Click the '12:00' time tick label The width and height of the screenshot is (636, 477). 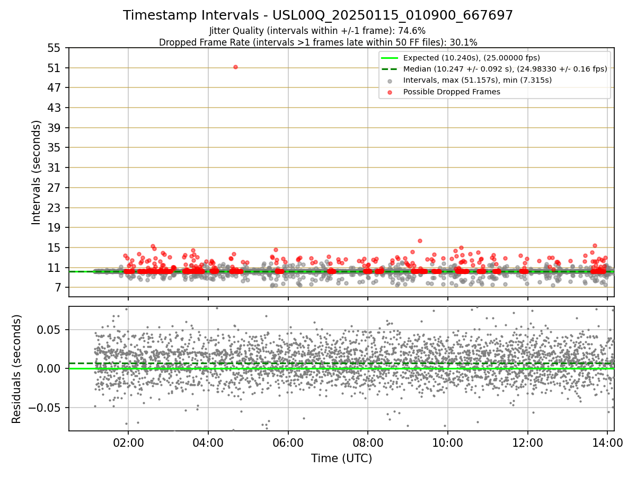click(x=528, y=442)
